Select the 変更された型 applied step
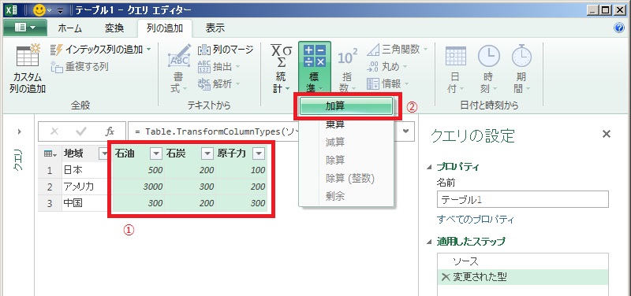 523,277
